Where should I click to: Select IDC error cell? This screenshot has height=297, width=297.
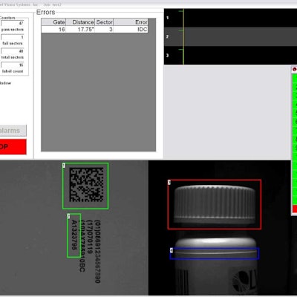[131, 29]
